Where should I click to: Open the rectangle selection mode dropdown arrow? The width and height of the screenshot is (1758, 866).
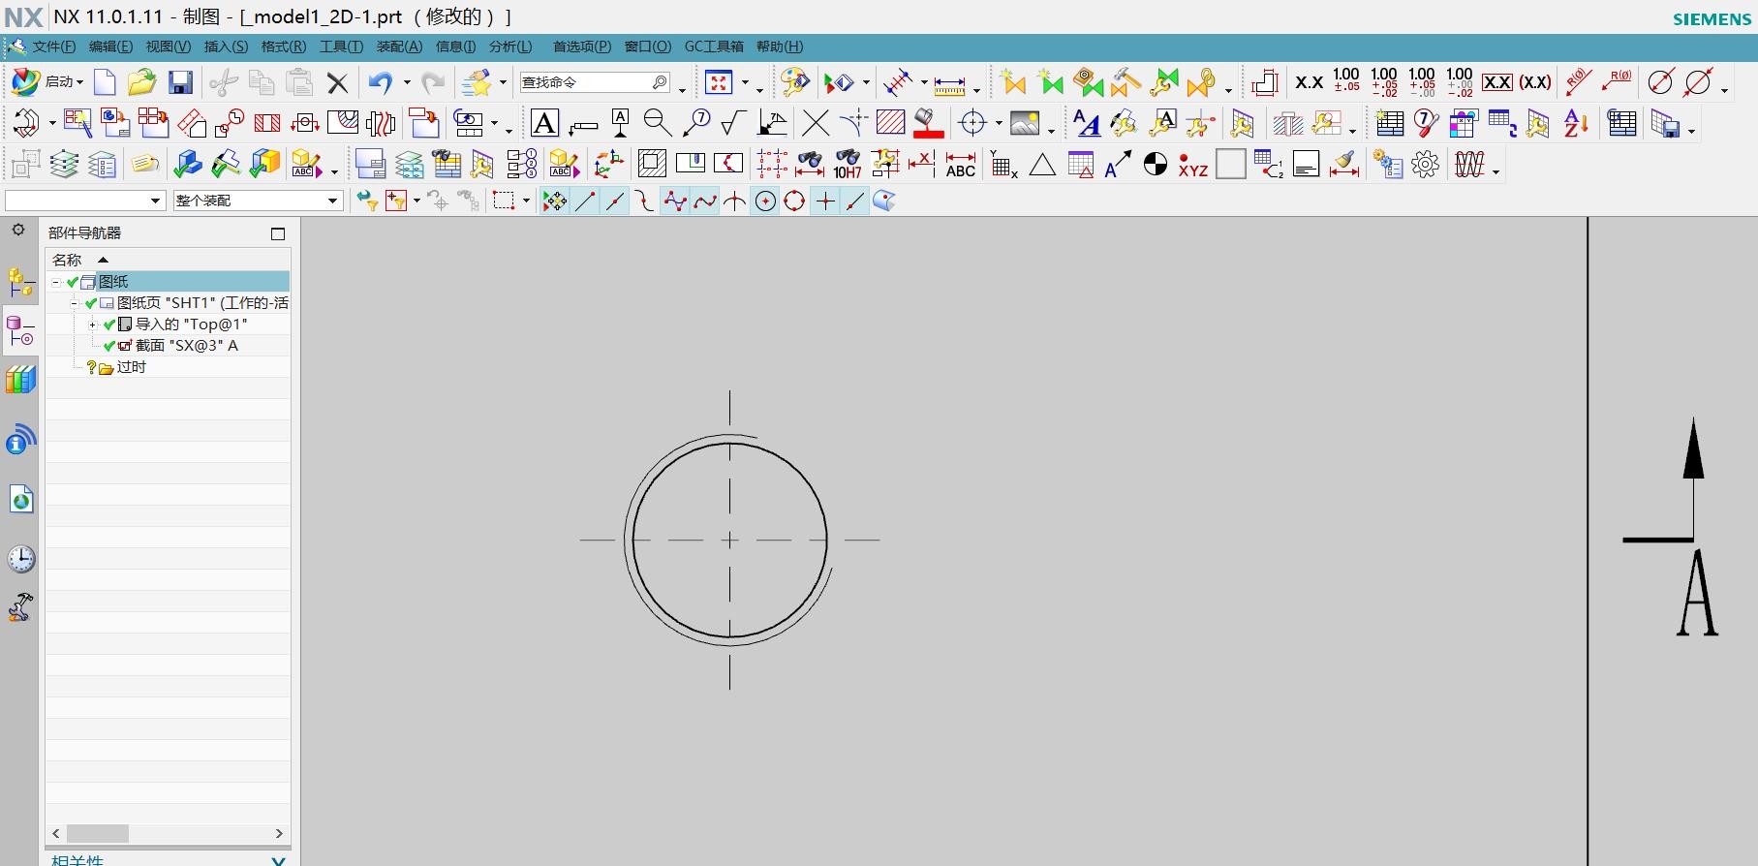(x=526, y=201)
